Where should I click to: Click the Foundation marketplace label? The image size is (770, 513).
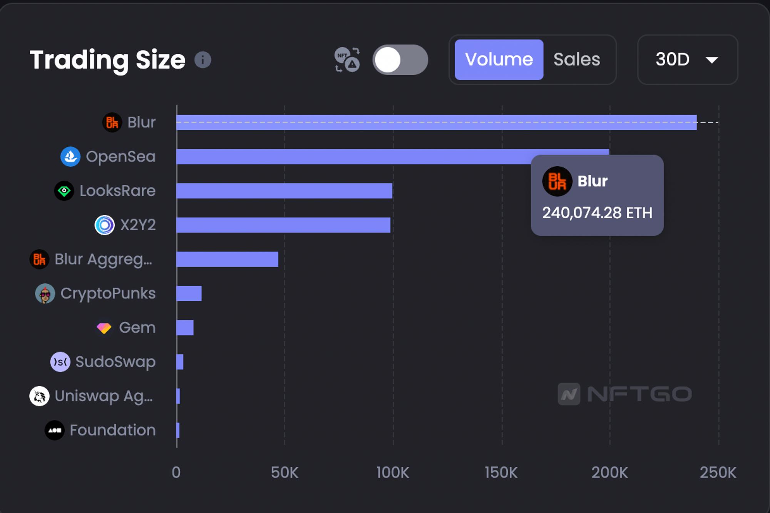112,430
